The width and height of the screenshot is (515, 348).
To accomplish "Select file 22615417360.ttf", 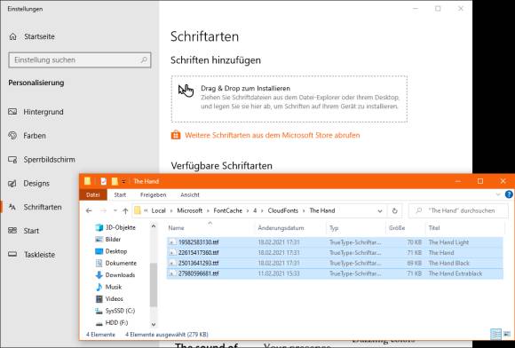I will pos(199,253).
